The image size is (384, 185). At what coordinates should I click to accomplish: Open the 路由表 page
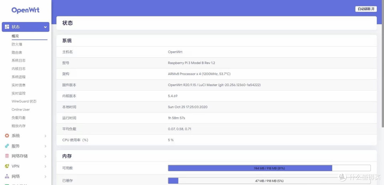[17, 52]
